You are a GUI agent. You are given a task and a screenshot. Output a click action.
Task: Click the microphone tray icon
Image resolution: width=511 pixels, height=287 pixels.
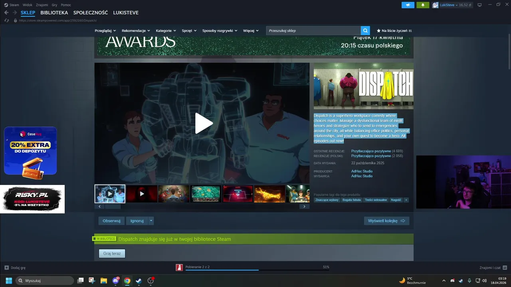[x=469, y=281]
